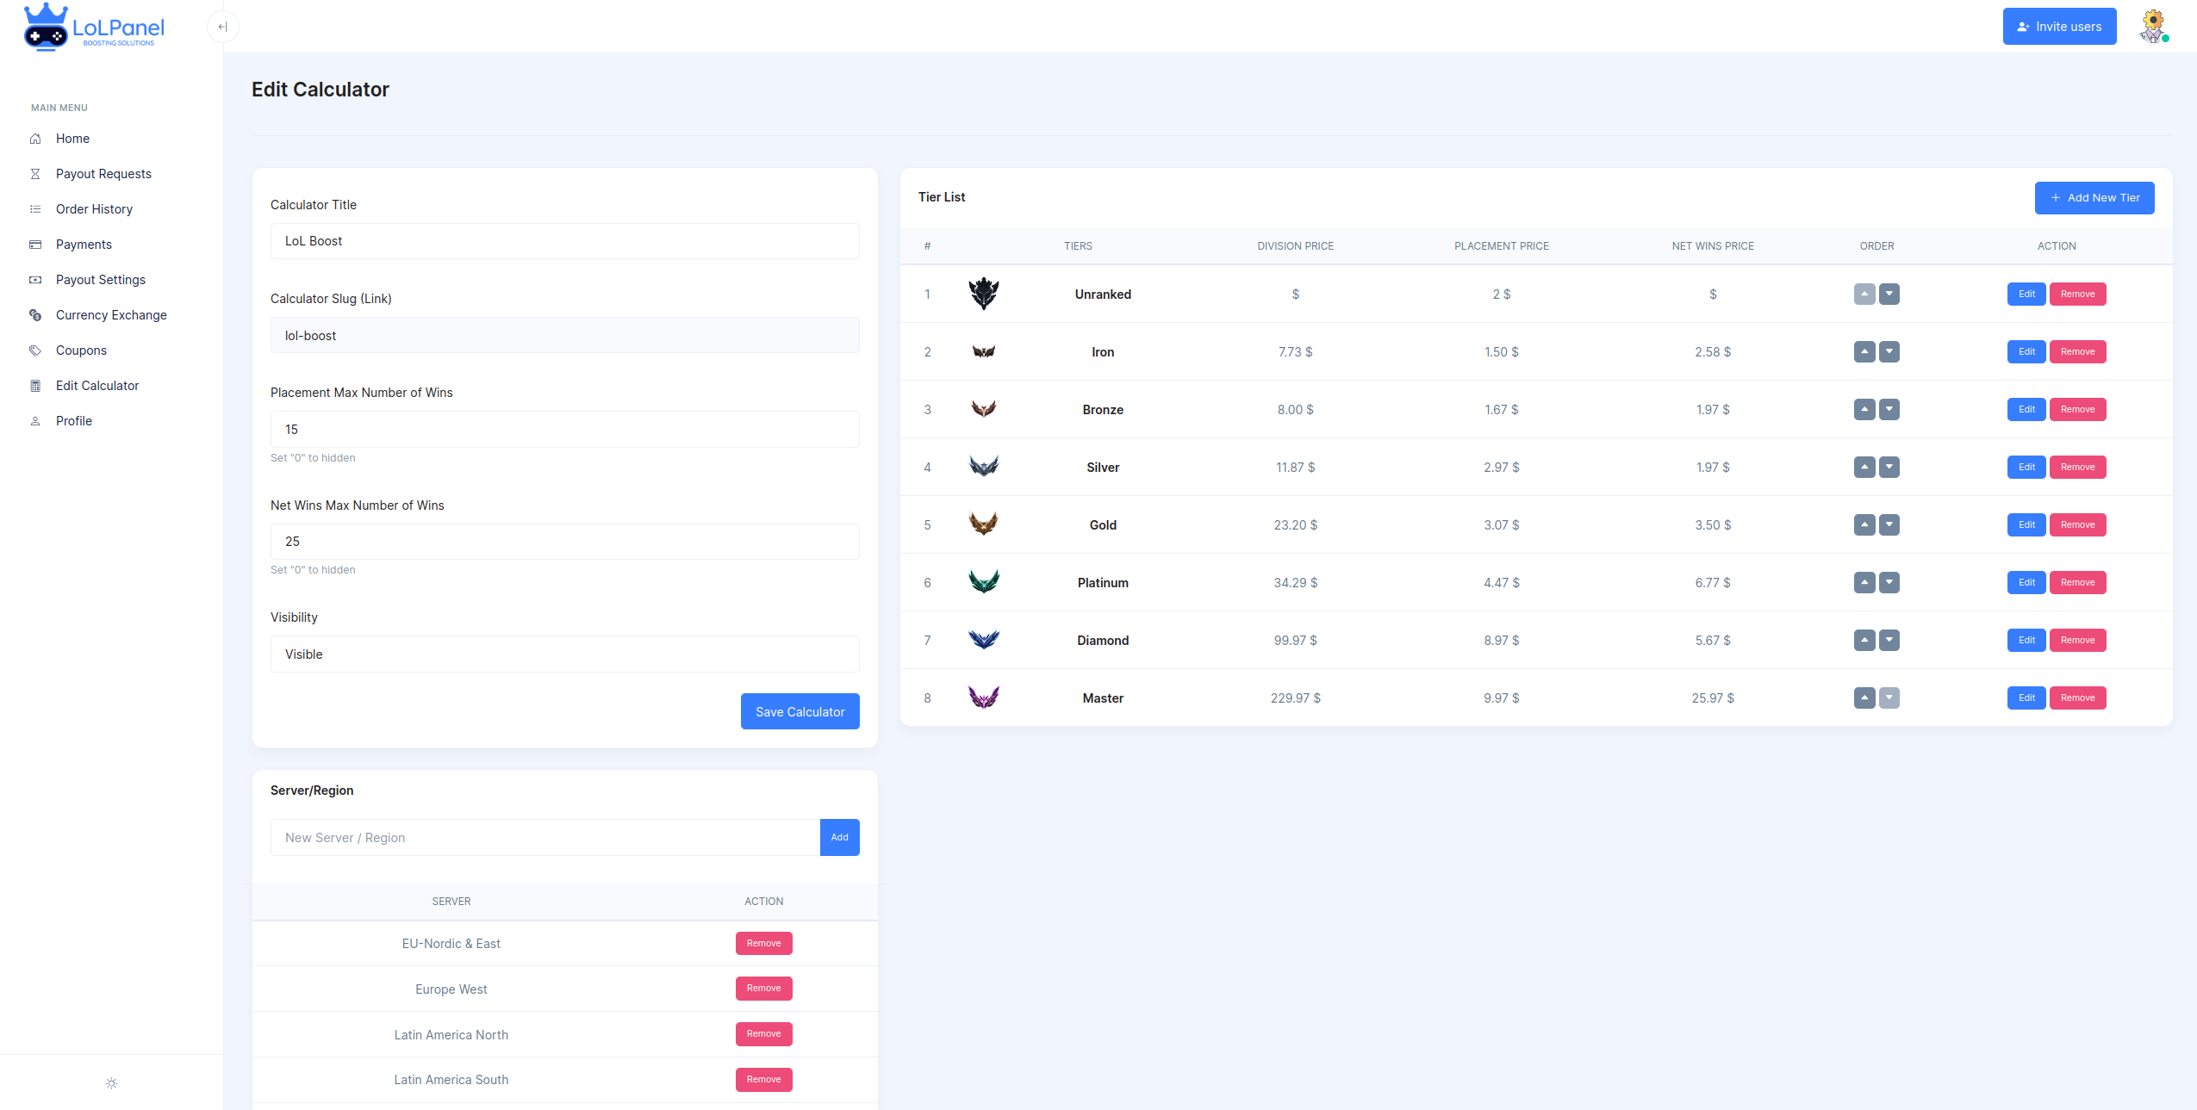
Task: Move the Silver tier down in order
Action: [x=1889, y=467]
